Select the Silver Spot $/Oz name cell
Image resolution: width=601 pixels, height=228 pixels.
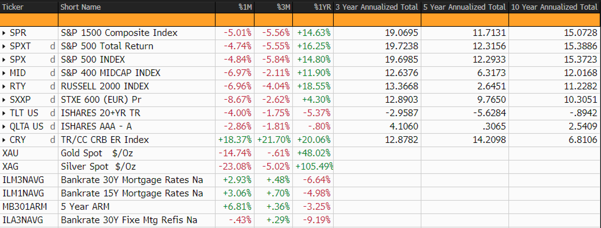coord(98,167)
